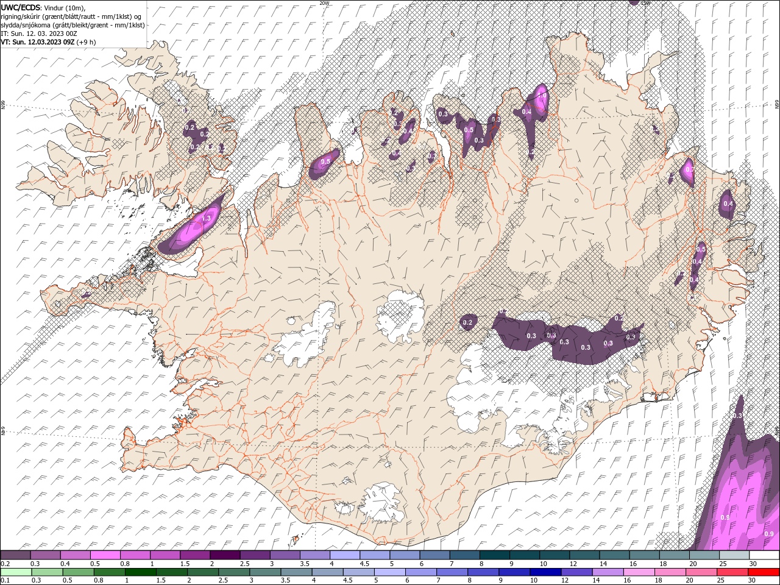Select violet rain swatch between 12 and 14
Image resolution: width=780 pixels, height=585 pixels.
coord(576,572)
